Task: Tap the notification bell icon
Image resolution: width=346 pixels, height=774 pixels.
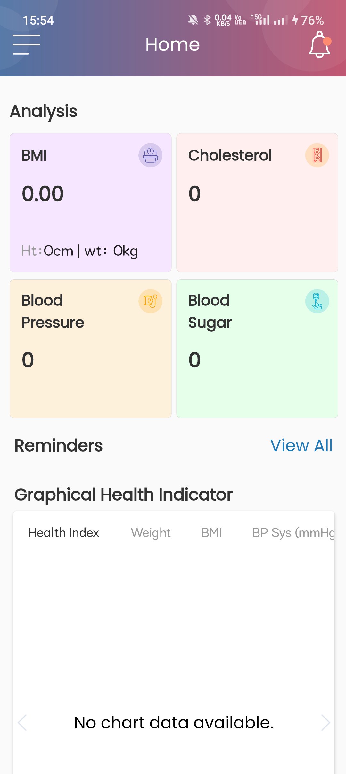Action: (319, 45)
